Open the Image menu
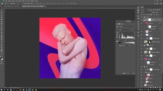Screen dimensions: 163x91 click(x=9, y=1)
